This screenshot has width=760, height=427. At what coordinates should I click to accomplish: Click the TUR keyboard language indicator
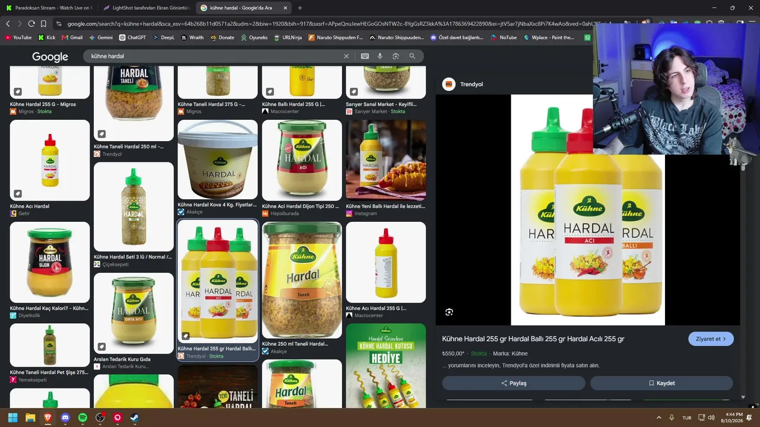pos(687,418)
